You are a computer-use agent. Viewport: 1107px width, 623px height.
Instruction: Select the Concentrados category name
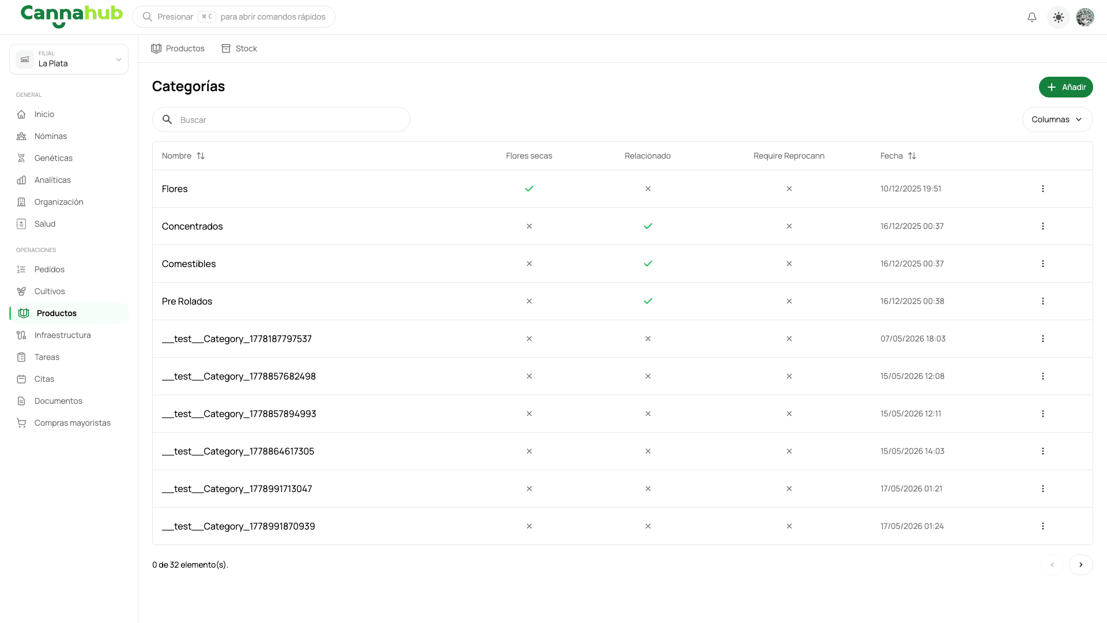[x=192, y=226]
